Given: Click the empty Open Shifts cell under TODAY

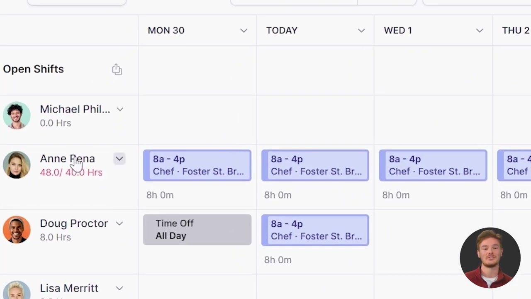Looking at the screenshot, I should pyautogui.click(x=315, y=70).
